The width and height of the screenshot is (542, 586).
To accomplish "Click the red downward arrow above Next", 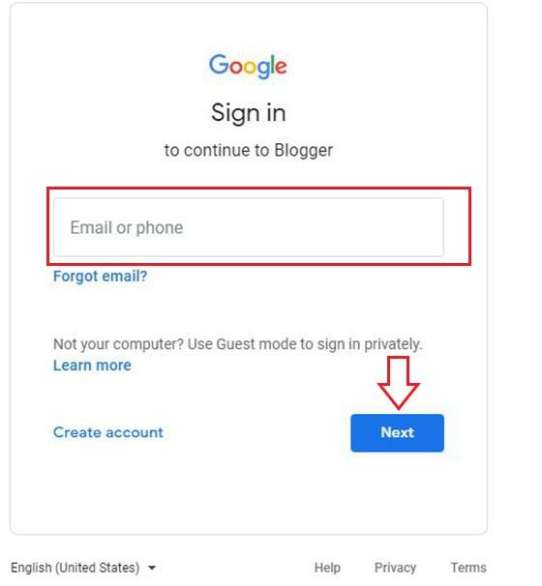I will coord(399,383).
